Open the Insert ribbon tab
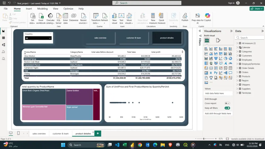 pyautogui.click(x=29, y=9)
